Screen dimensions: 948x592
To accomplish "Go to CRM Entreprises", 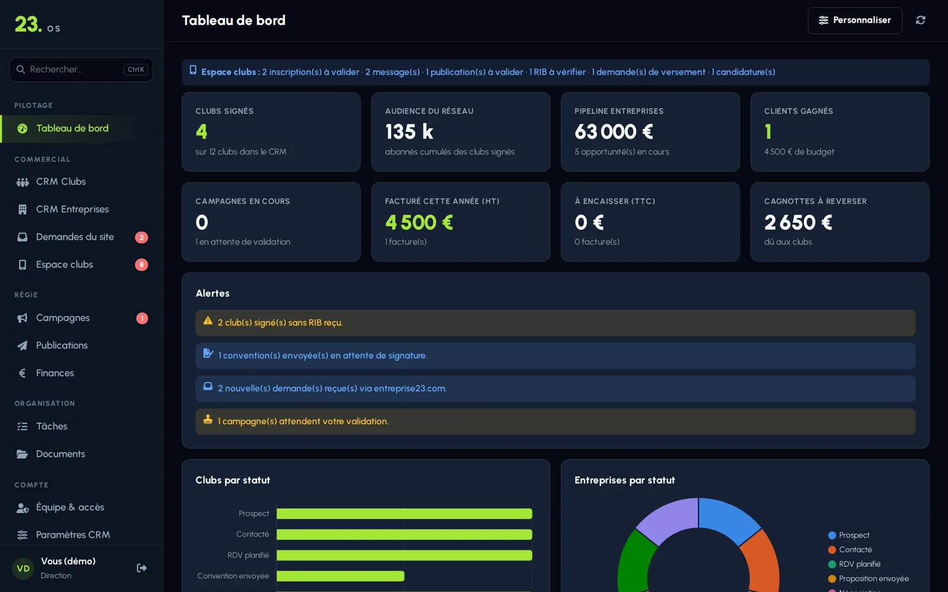I will [82, 210].
